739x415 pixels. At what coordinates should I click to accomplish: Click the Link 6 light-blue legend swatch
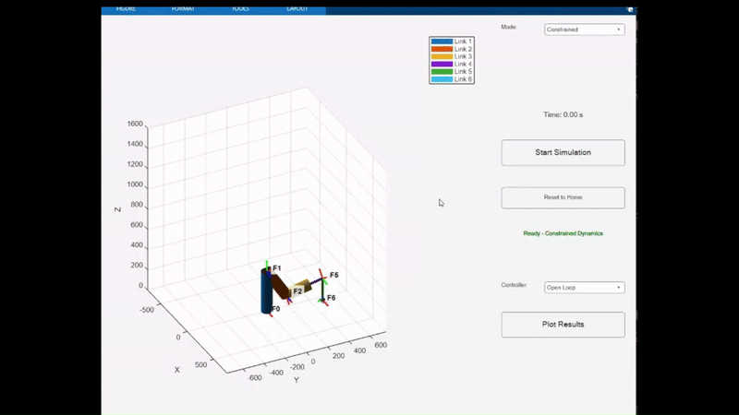pyautogui.click(x=442, y=79)
